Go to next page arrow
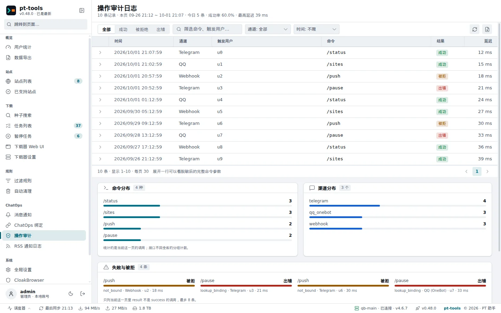The image size is (501, 313). (x=487, y=171)
